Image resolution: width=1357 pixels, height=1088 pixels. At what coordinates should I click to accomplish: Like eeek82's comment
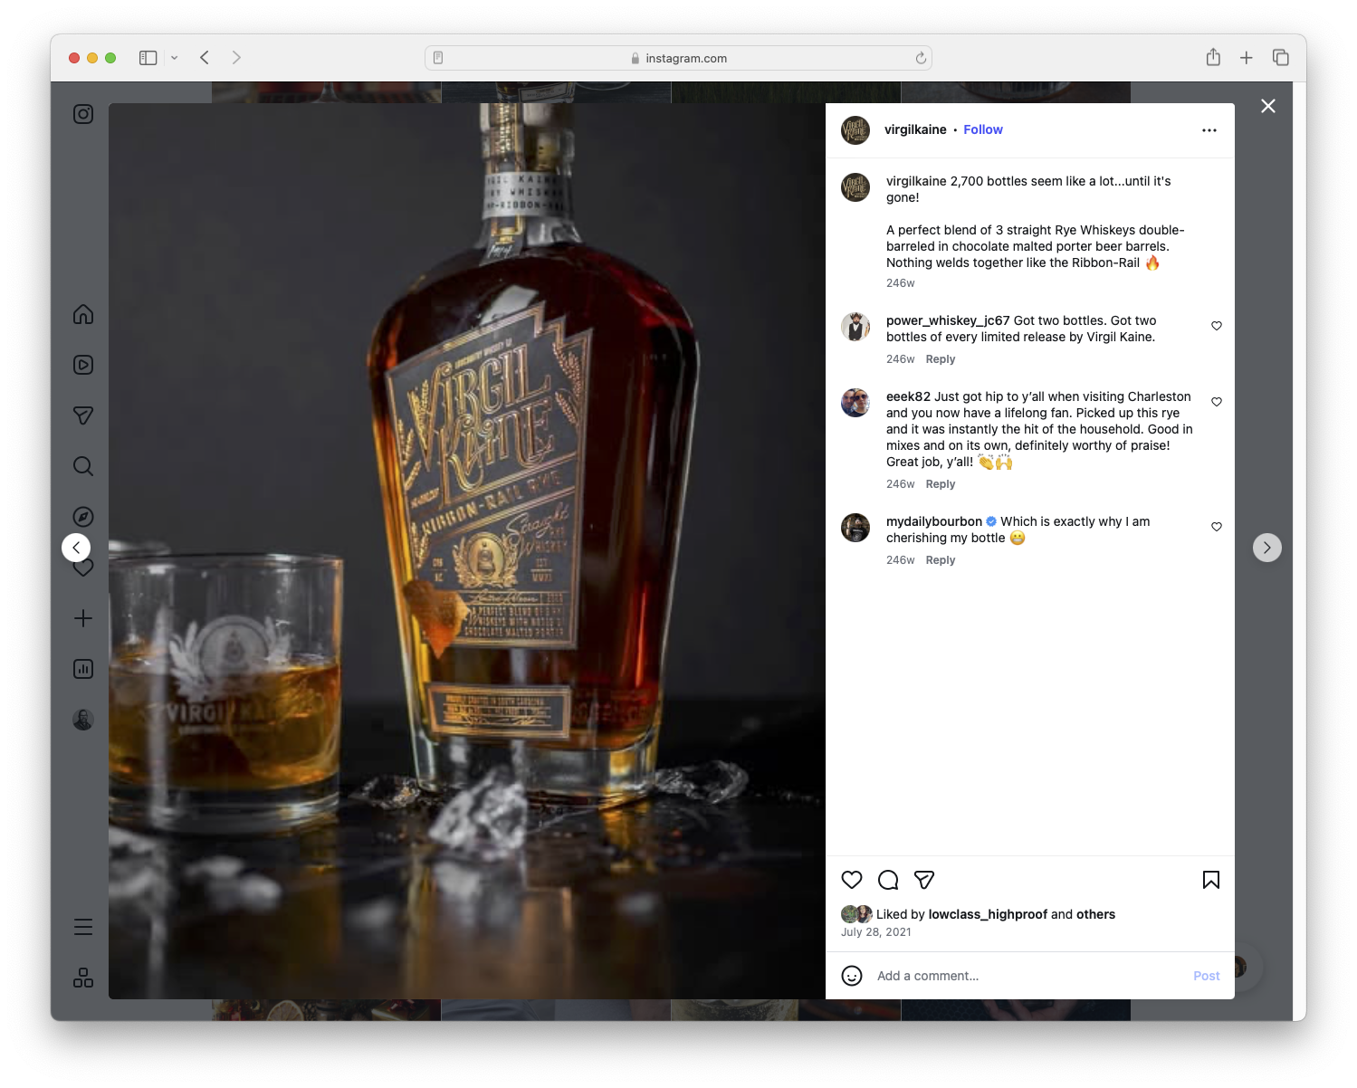pyautogui.click(x=1216, y=401)
